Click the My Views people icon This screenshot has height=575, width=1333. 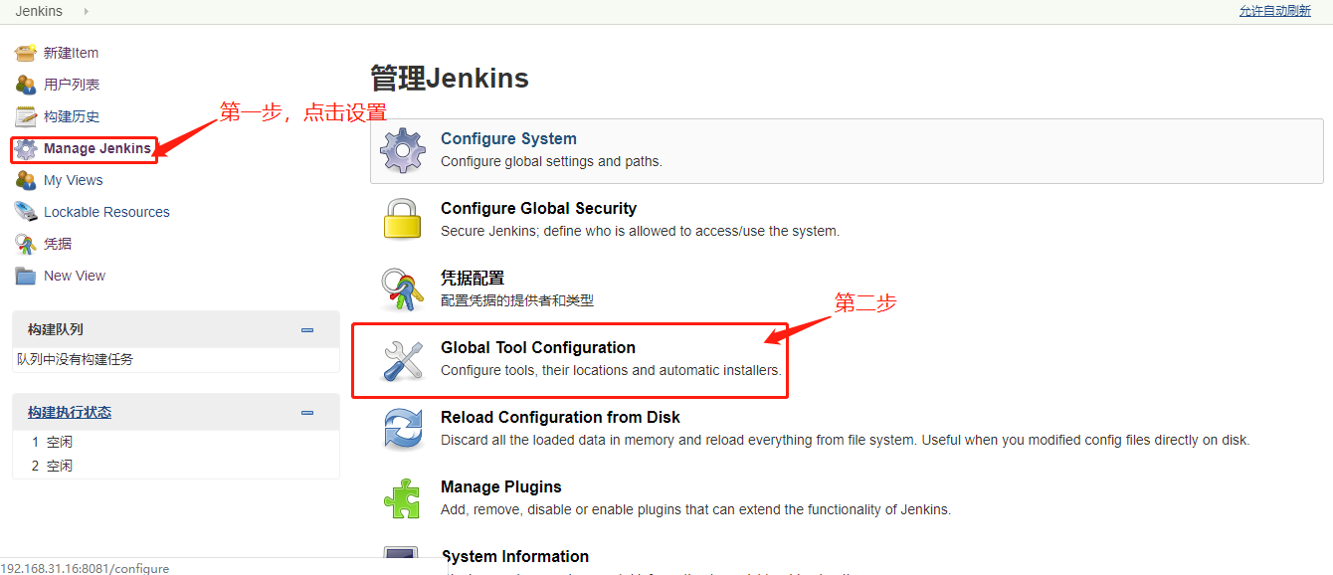click(x=26, y=180)
